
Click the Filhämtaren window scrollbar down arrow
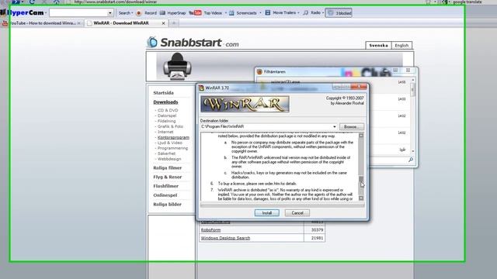412,151
